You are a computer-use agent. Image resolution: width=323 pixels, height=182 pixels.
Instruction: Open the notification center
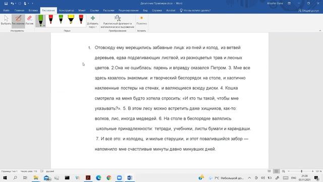pos(316,178)
